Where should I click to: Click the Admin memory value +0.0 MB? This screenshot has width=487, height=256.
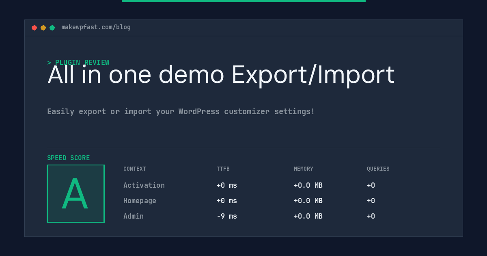(308, 216)
